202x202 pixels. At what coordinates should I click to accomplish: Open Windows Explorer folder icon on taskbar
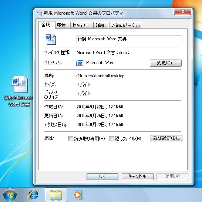click(56, 195)
